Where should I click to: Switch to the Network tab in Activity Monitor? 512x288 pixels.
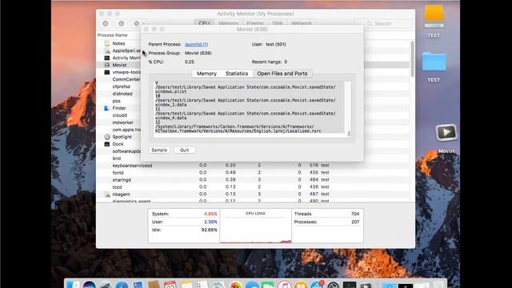click(x=302, y=23)
